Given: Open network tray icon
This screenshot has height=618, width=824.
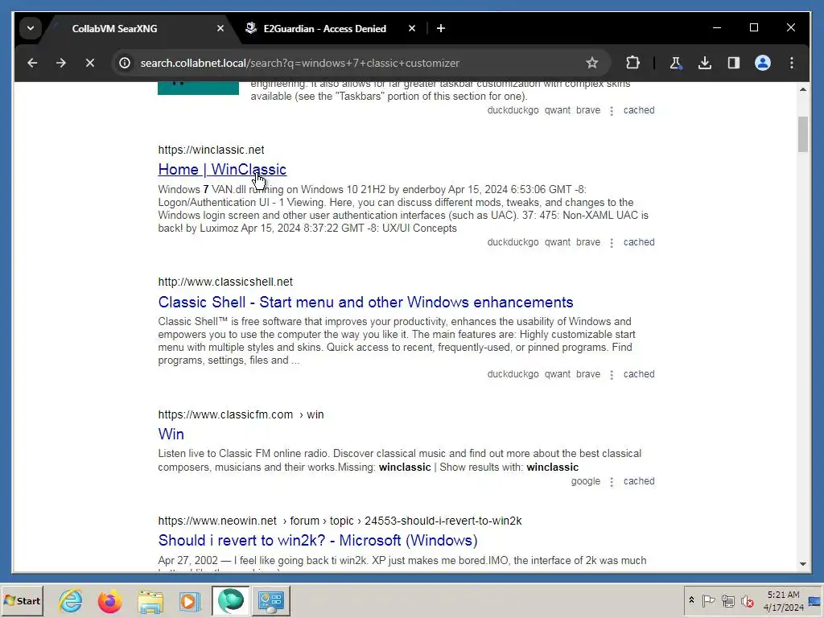Looking at the screenshot, I should coord(727,600).
